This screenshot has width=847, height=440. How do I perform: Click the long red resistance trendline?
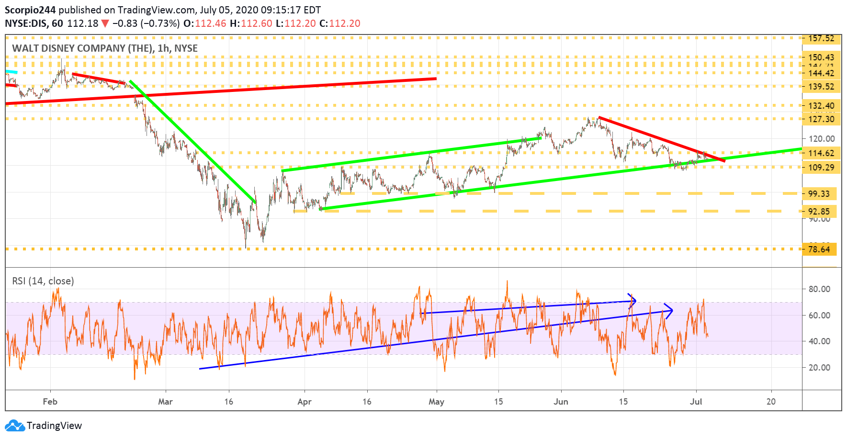pyautogui.click(x=221, y=91)
